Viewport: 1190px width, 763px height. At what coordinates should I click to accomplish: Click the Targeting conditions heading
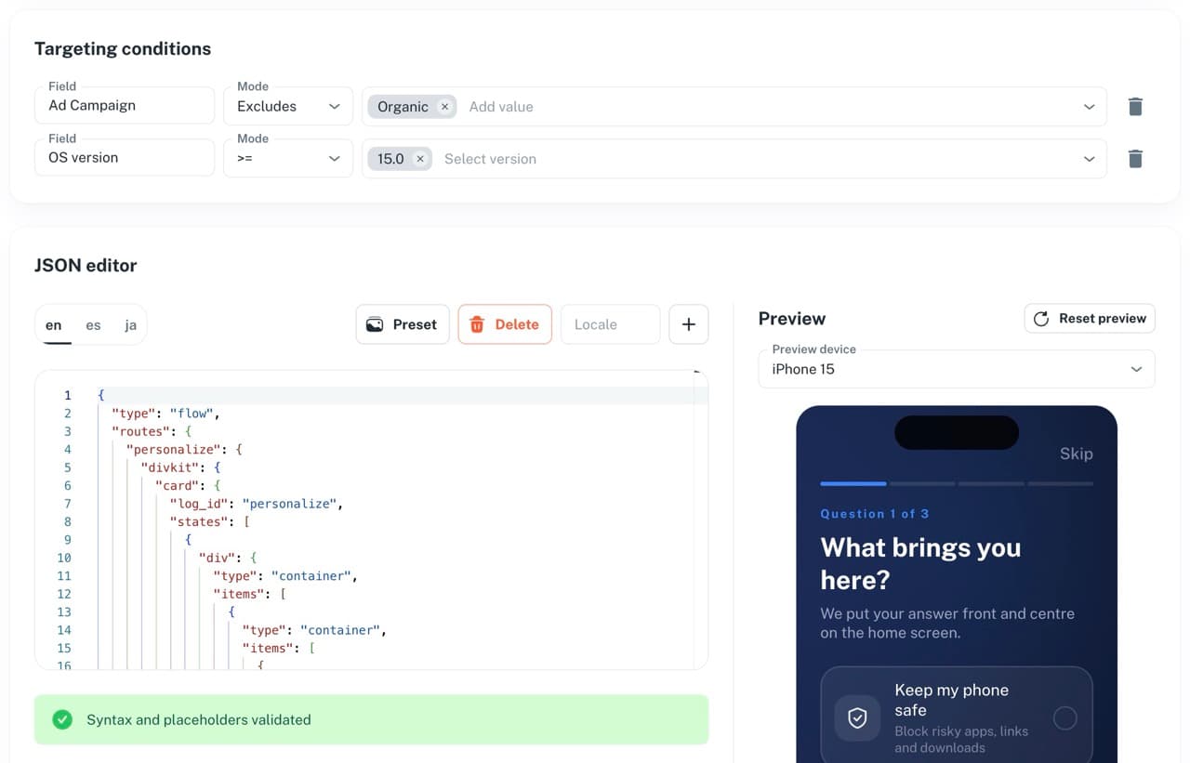click(x=123, y=49)
